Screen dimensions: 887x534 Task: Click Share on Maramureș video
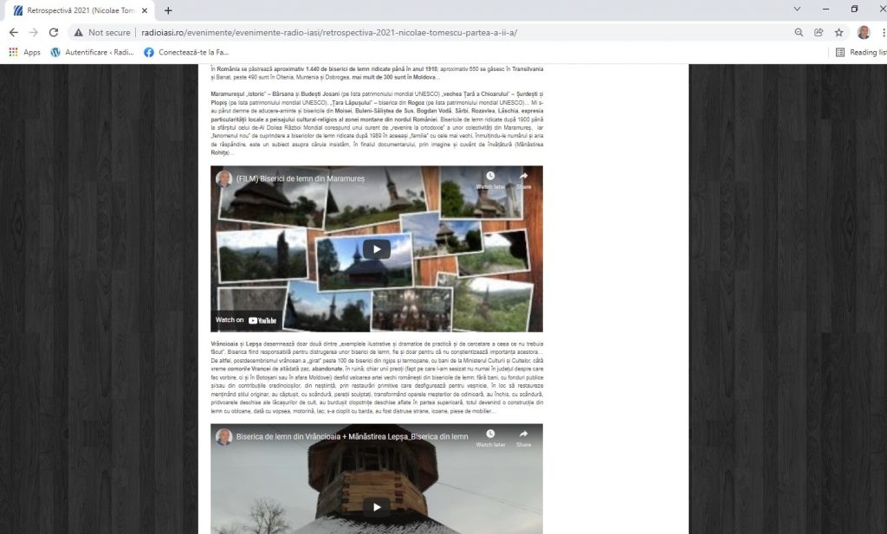[x=524, y=180]
